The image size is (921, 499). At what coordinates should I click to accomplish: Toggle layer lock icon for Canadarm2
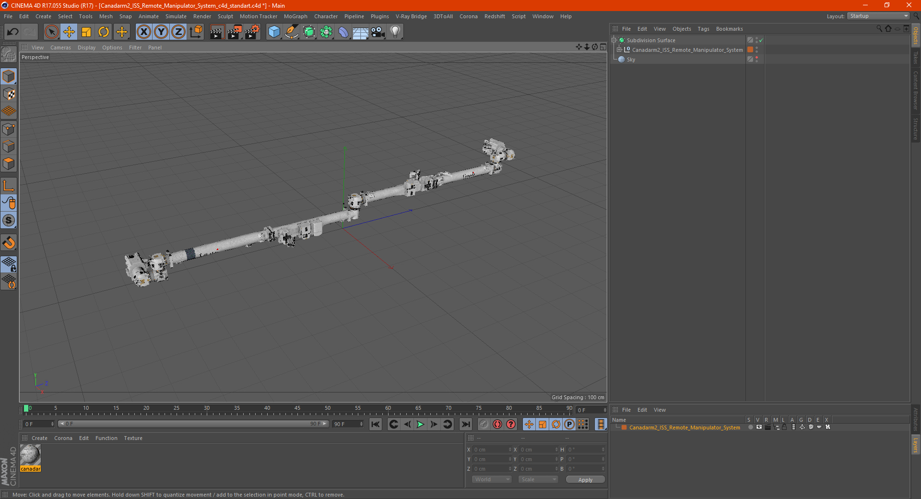click(784, 427)
